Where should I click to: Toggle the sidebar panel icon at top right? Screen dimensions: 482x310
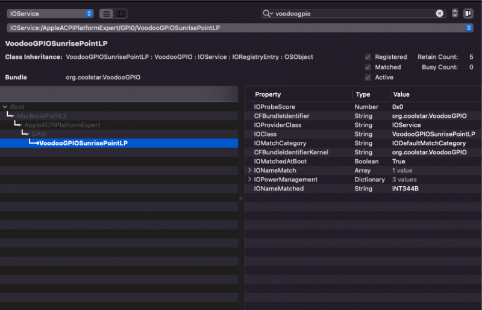[x=468, y=13]
